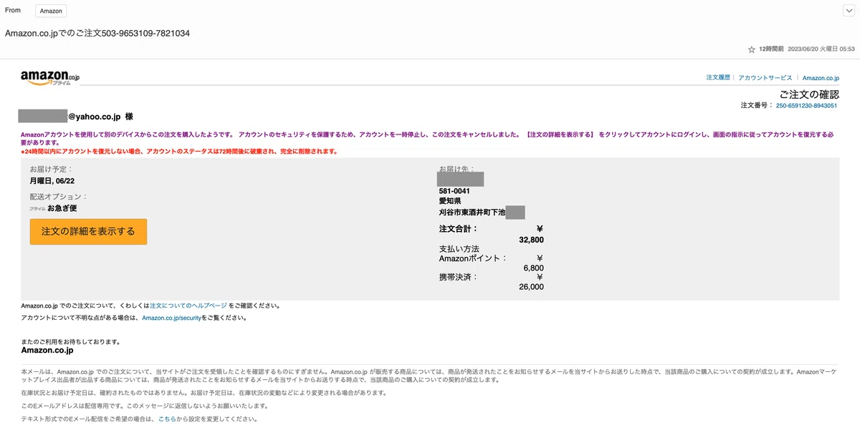Open the Amazon.co.jp header link
The image size is (860, 430).
click(821, 77)
